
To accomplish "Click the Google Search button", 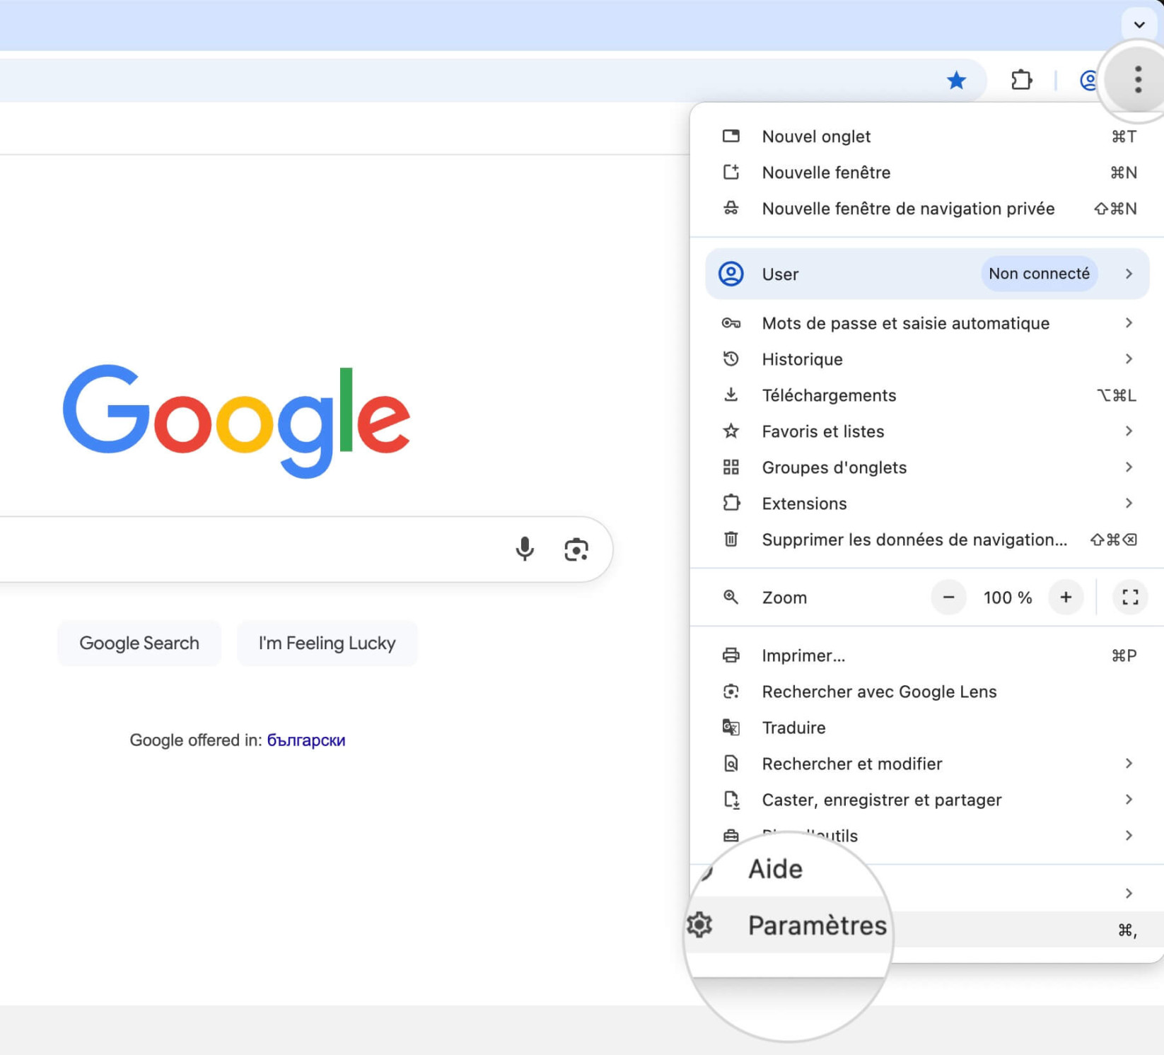I will coord(139,643).
